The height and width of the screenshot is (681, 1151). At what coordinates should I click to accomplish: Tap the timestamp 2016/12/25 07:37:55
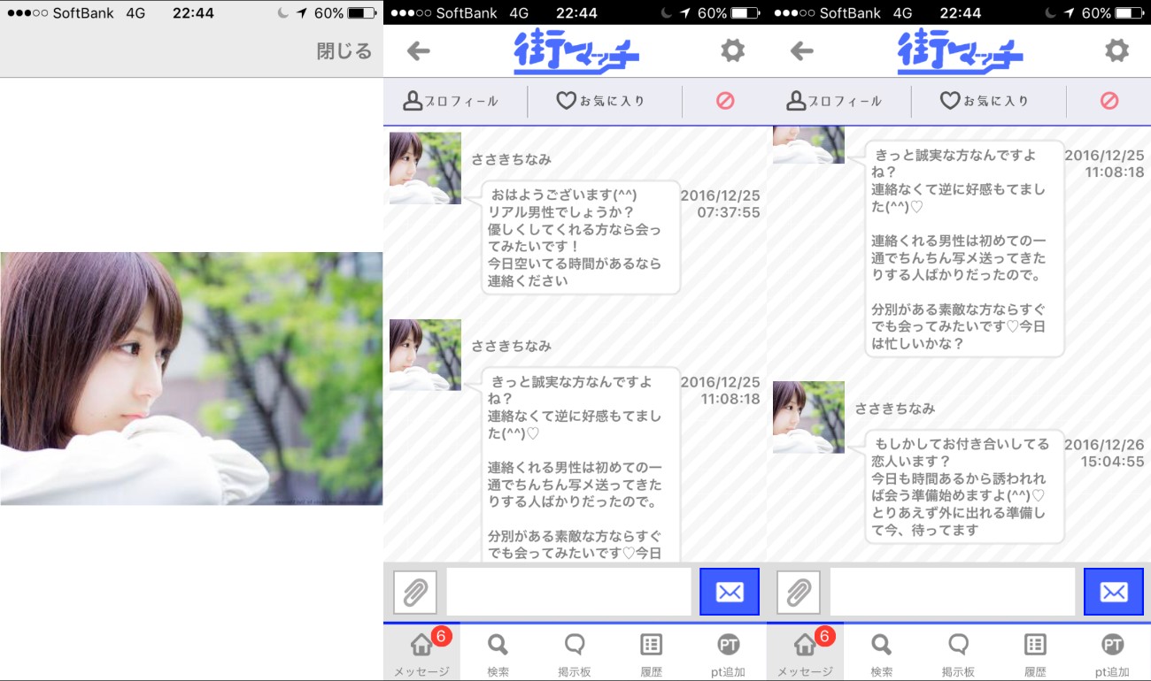pyautogui.click(x=720, y=204)
